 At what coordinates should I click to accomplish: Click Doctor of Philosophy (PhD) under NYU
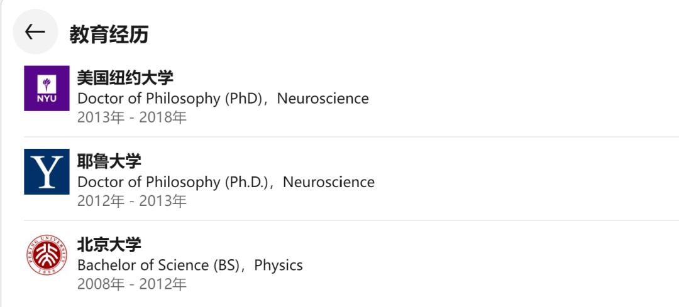tap(169, 99)
